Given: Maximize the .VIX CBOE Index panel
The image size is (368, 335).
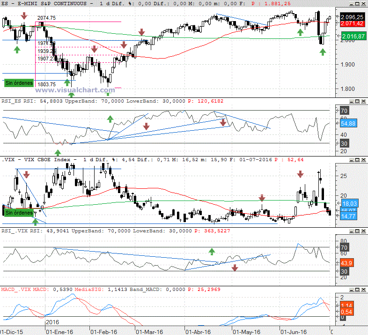Looking at the screenshot, I should (357, 160).
